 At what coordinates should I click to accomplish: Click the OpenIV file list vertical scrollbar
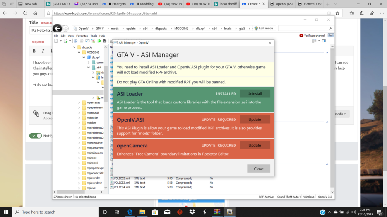coord(332,119)
